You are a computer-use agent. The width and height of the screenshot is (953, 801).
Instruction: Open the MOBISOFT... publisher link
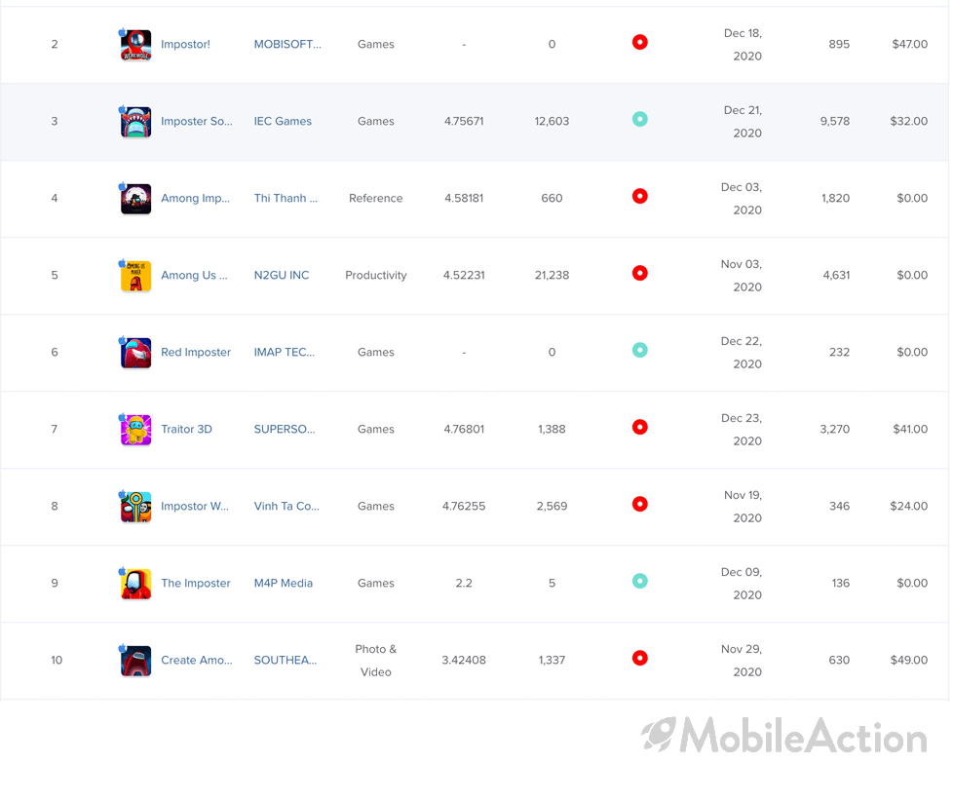287,44
